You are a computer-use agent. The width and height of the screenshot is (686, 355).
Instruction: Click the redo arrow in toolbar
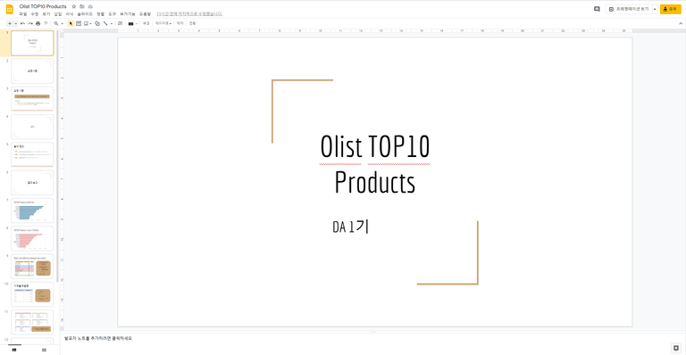tap(30, 23)
